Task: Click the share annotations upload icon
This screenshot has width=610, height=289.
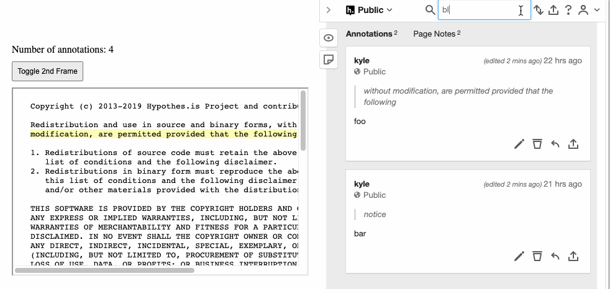Action: (553, 10)
